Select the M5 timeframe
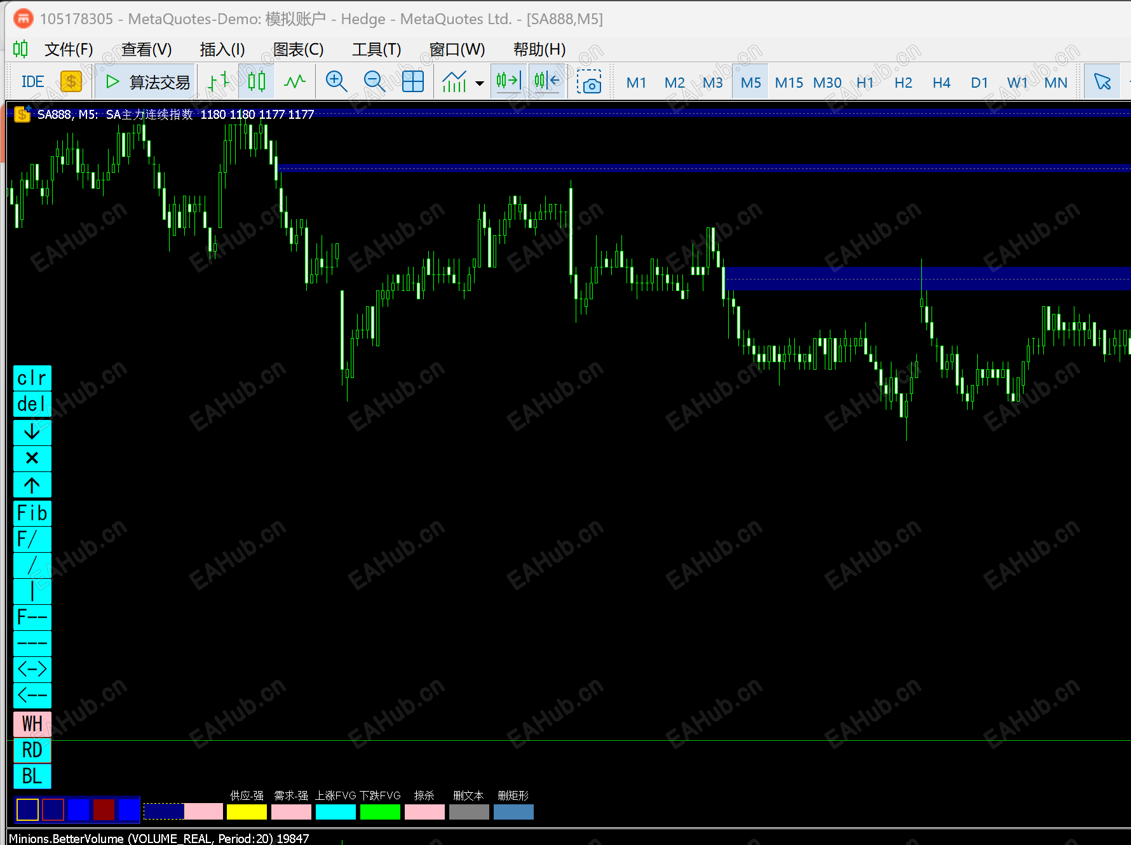The image size is (1131, 845). tap(750, 83)
